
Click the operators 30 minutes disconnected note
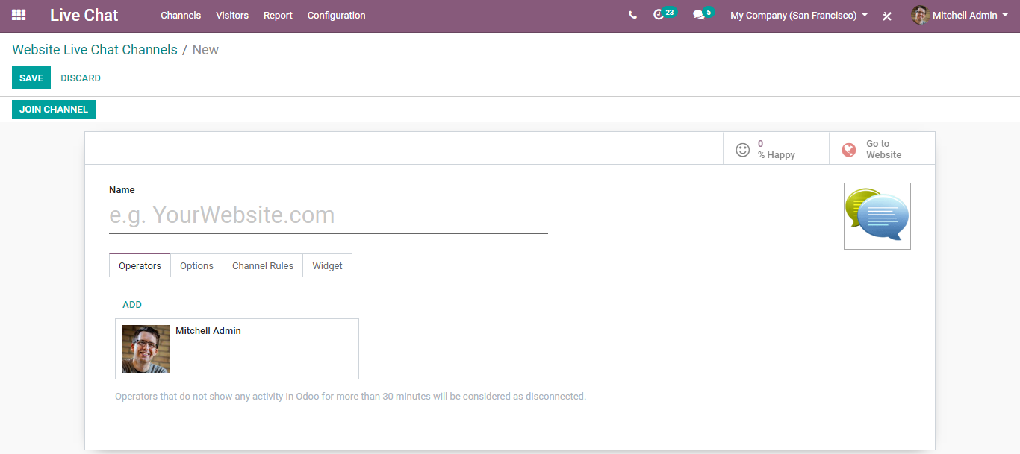[x=350, y=396]
